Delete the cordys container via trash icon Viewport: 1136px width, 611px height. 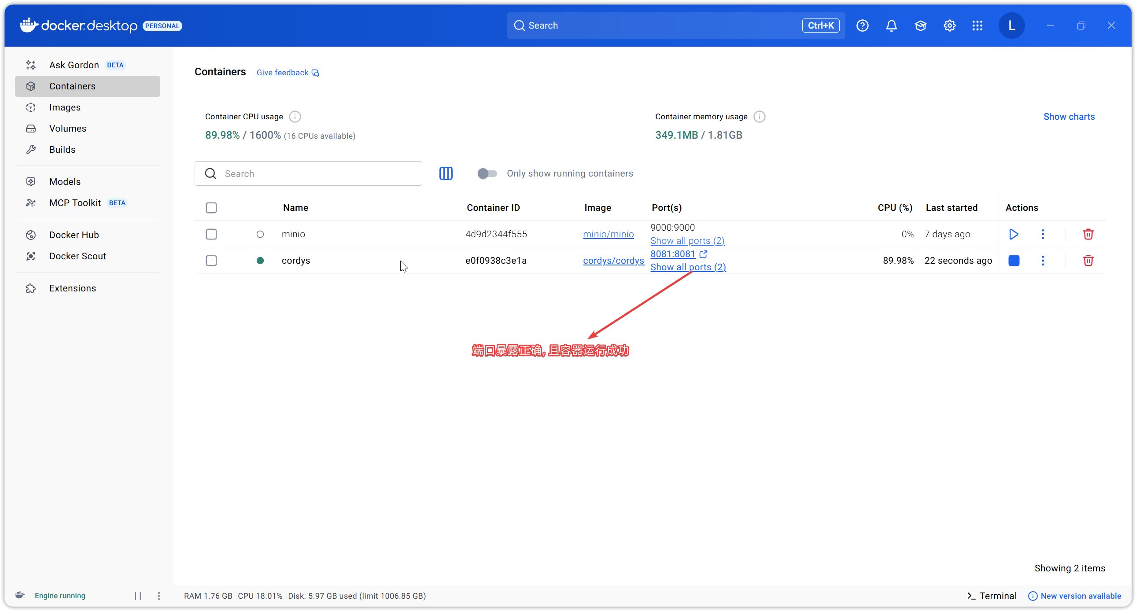[x=1088, y=261]
